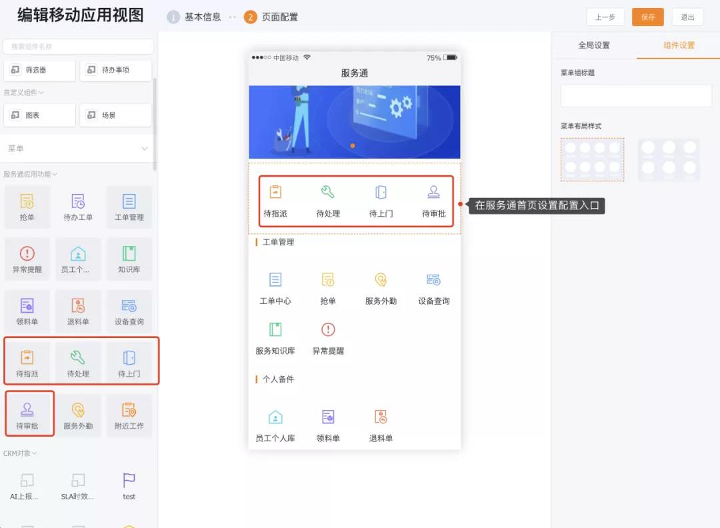The width and height of the screenshot is (720, 528).
Task: Collapse the 自定义组件 section
Action: [x=24, y=93]
